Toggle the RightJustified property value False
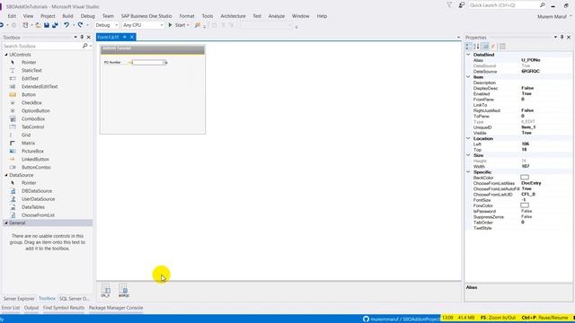 (527, 110)
